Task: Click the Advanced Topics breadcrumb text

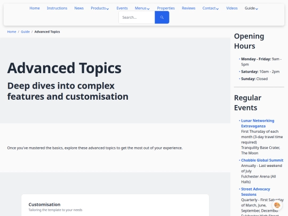Action: (x=47, y=32)
